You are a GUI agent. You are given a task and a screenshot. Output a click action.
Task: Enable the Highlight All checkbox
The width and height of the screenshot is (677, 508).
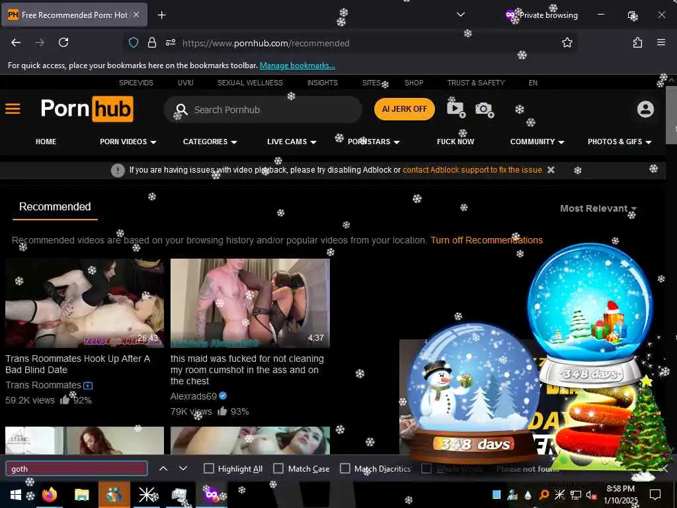point(208,468)
